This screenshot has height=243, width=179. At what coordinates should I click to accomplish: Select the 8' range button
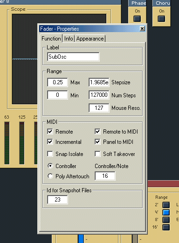[x=166, y=220]
